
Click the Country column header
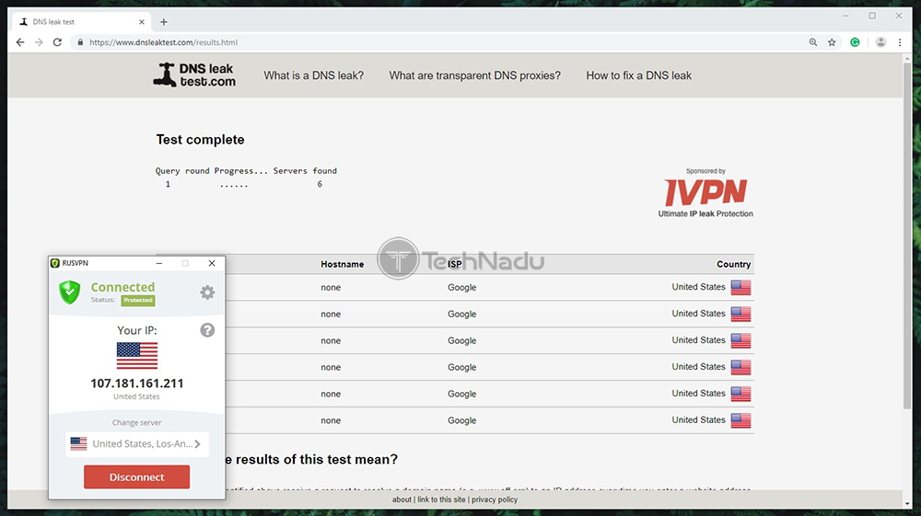click(734, 265)
